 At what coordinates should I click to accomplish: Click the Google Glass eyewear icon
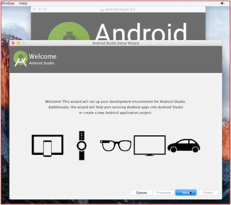click(x=115, y=146)
